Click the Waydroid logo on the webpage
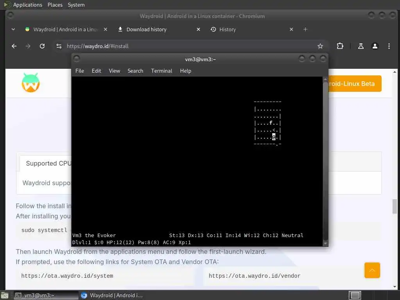Viewport: 400px width, 300px height. point(30,83)
